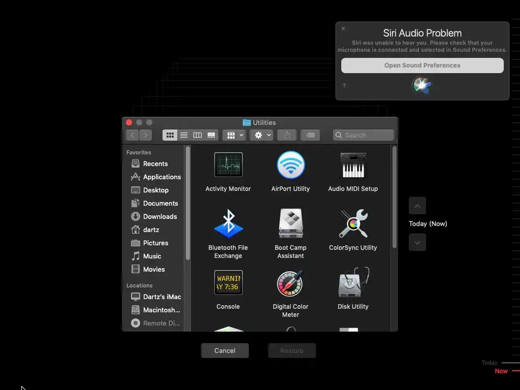Click the Share toolbar button
520x390 pixels.
click(x=287, y=135)
